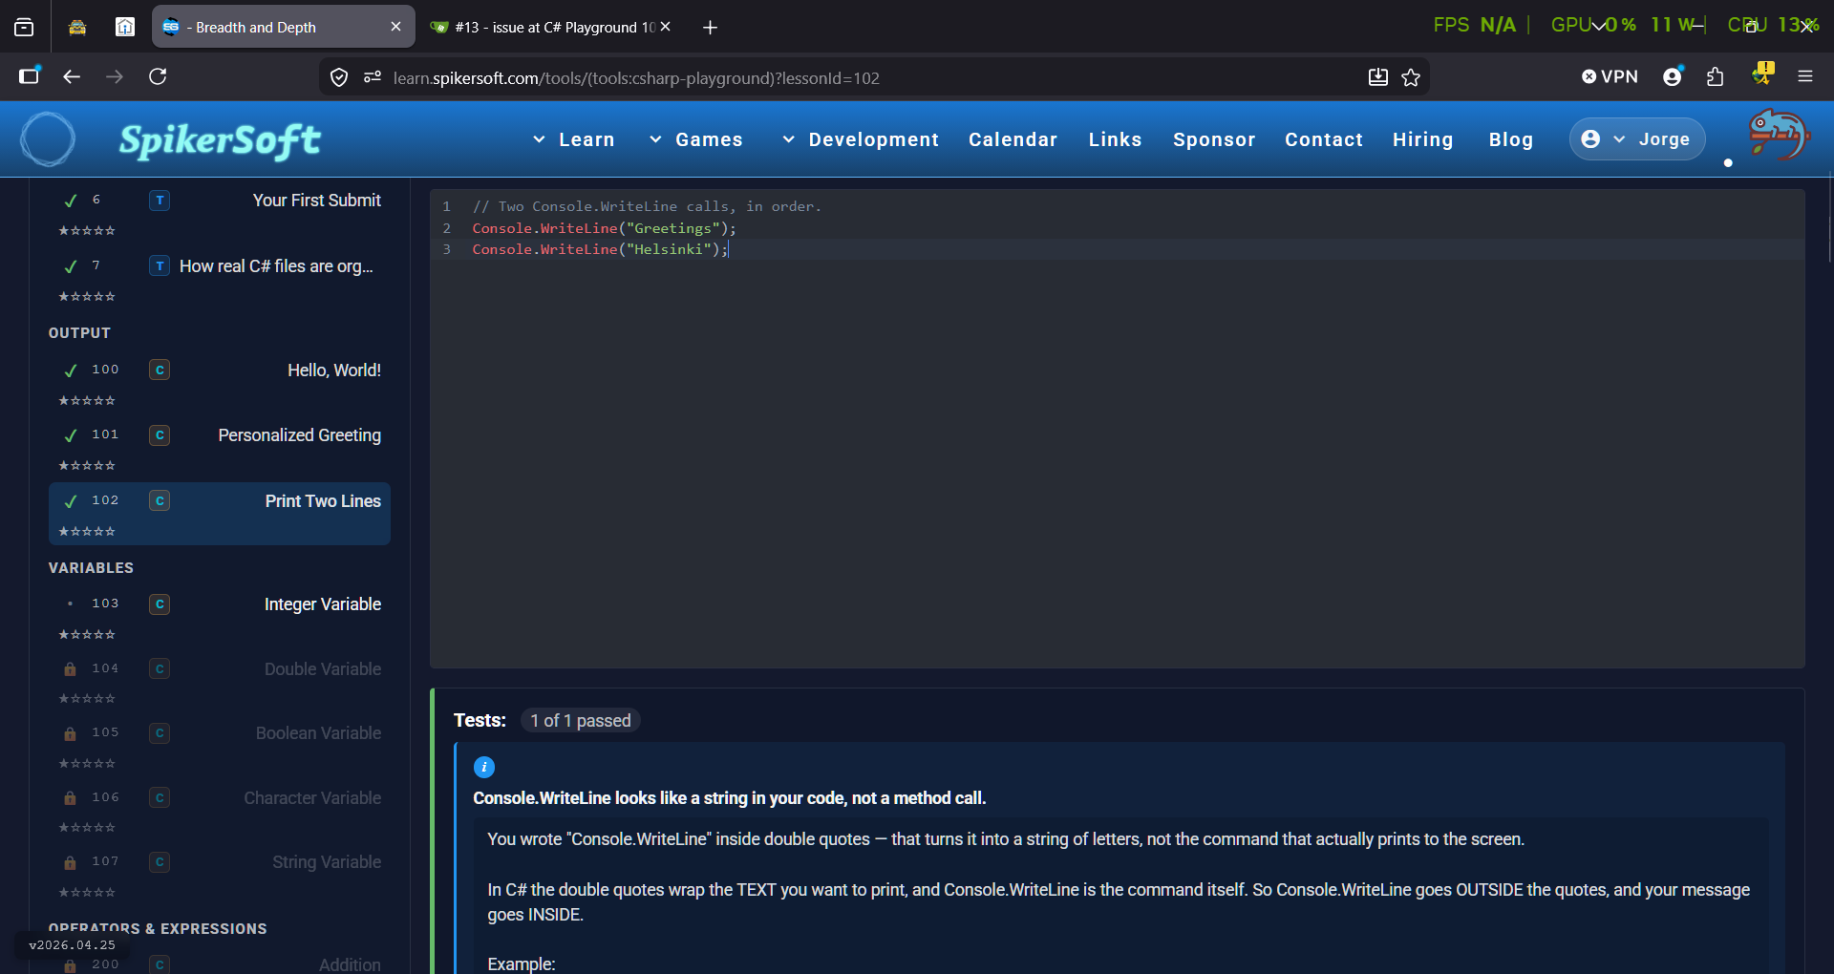
Task: Expand the Development dropdown menu
Action: pyautogui.click(x=860, y=139)
